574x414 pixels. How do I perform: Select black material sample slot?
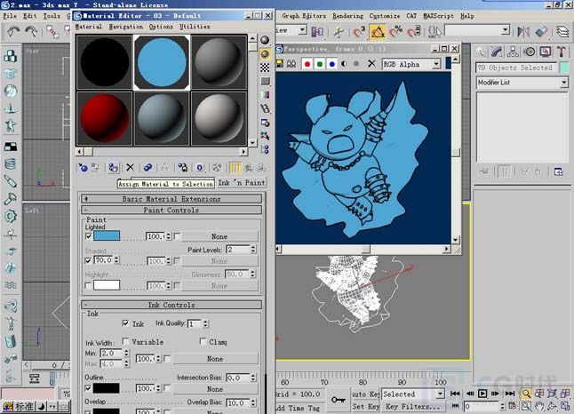(x=105, y=62)
